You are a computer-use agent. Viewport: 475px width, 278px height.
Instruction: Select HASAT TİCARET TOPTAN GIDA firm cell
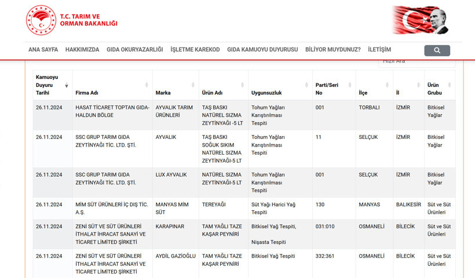(x=112, y=115)
